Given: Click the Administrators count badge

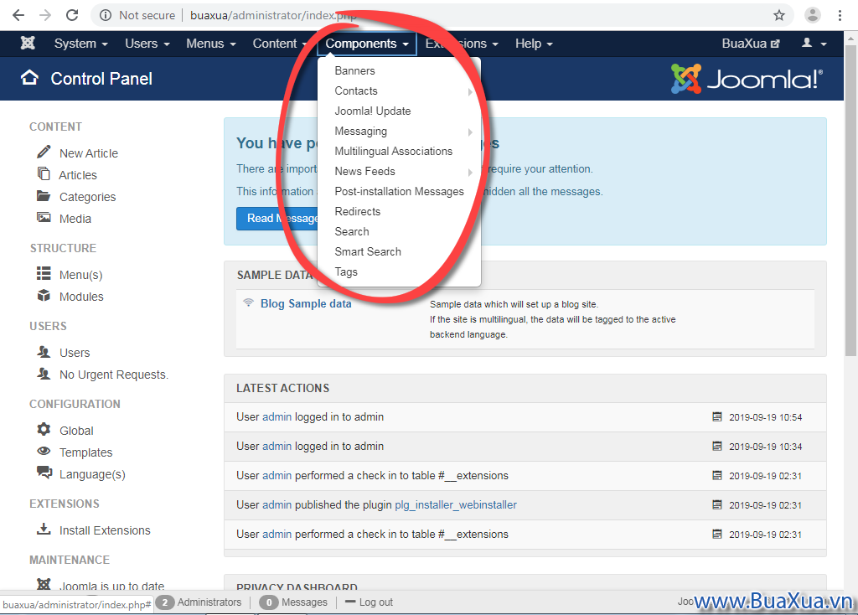Looking at the screenshot, I should [165, 602].
